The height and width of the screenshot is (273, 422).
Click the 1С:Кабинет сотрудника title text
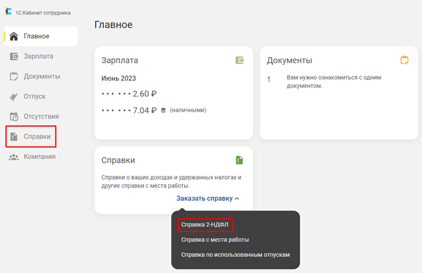click(x=43, y=13)
